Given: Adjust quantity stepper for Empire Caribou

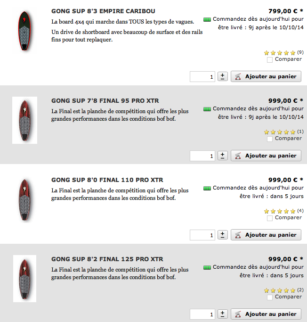Looking at the screenshot, I should [x=223, y=76].
